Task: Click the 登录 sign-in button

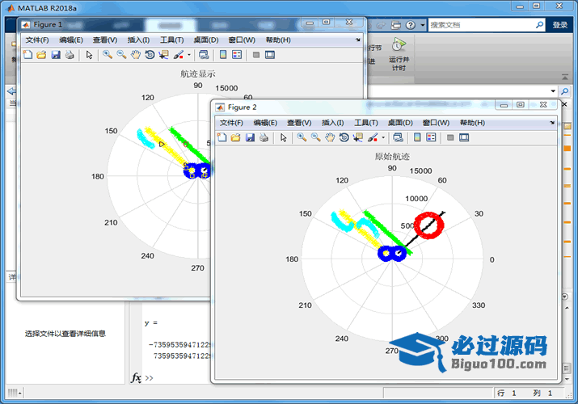Action: (x=560, y=25)
